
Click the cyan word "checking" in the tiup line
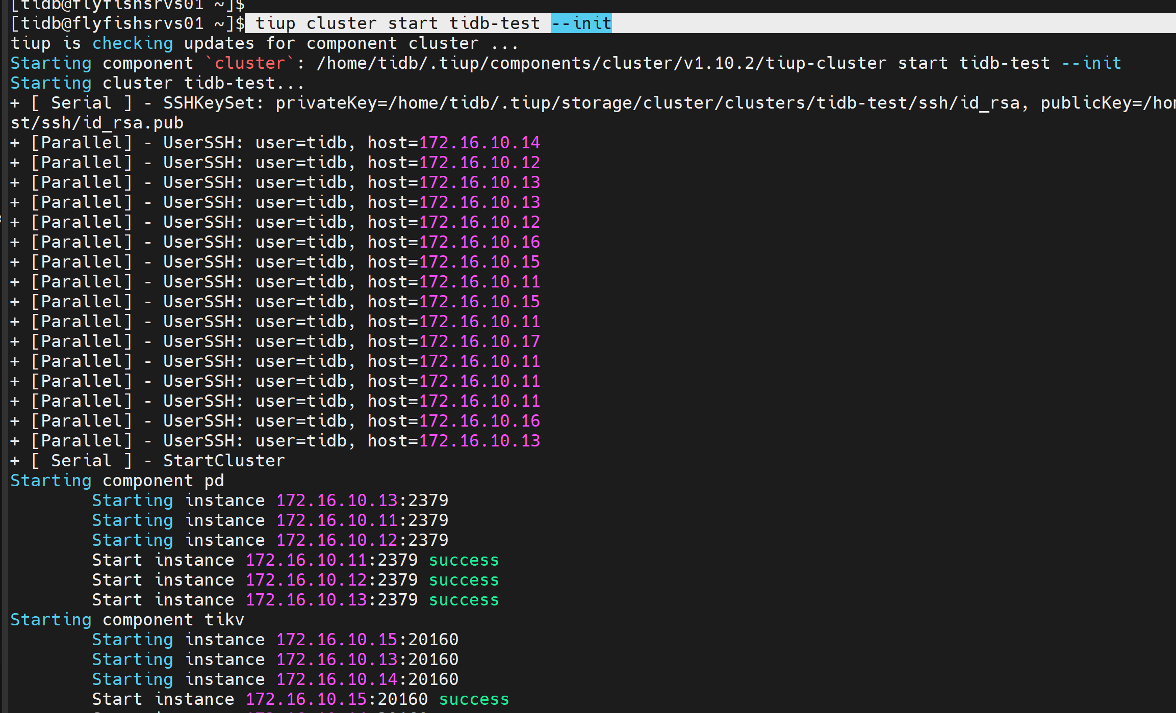133,43
